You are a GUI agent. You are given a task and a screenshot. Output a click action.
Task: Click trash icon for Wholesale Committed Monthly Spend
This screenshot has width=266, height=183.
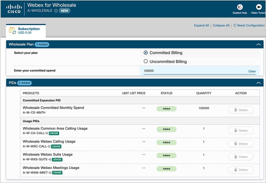pyautogui.click(x=236, y=110)
